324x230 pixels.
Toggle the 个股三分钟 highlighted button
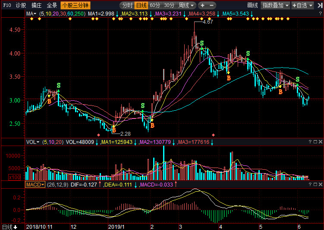(75, 5)
